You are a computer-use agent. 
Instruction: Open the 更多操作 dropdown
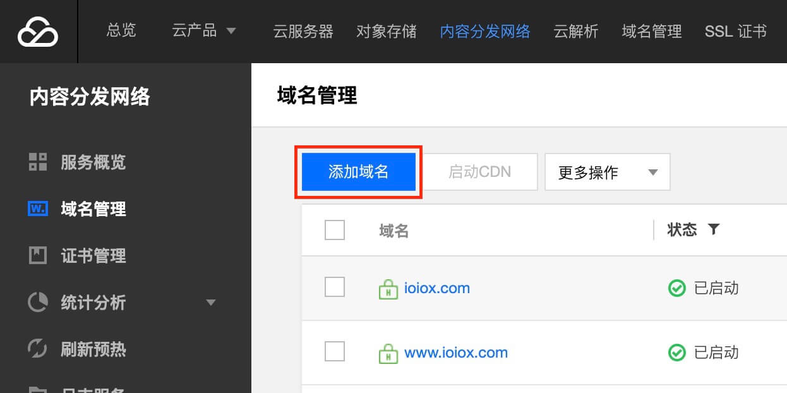point(608,172)
